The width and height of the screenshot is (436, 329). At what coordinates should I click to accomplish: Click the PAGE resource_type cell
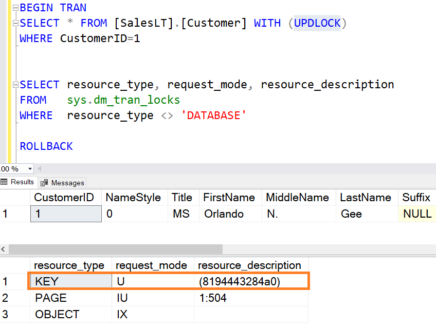[71, 298]
